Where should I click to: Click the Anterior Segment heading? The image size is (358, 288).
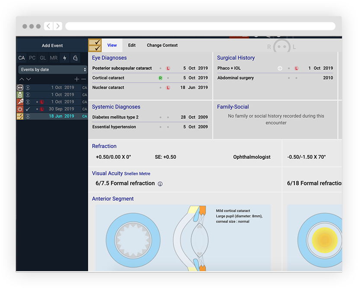click(x=112, y=198)
